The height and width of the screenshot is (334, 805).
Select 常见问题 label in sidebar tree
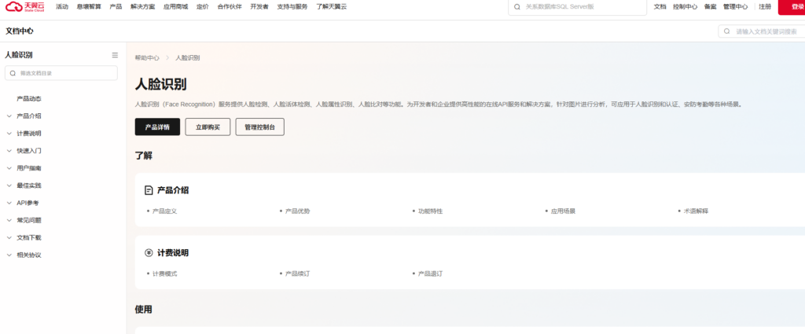[29, 220]
